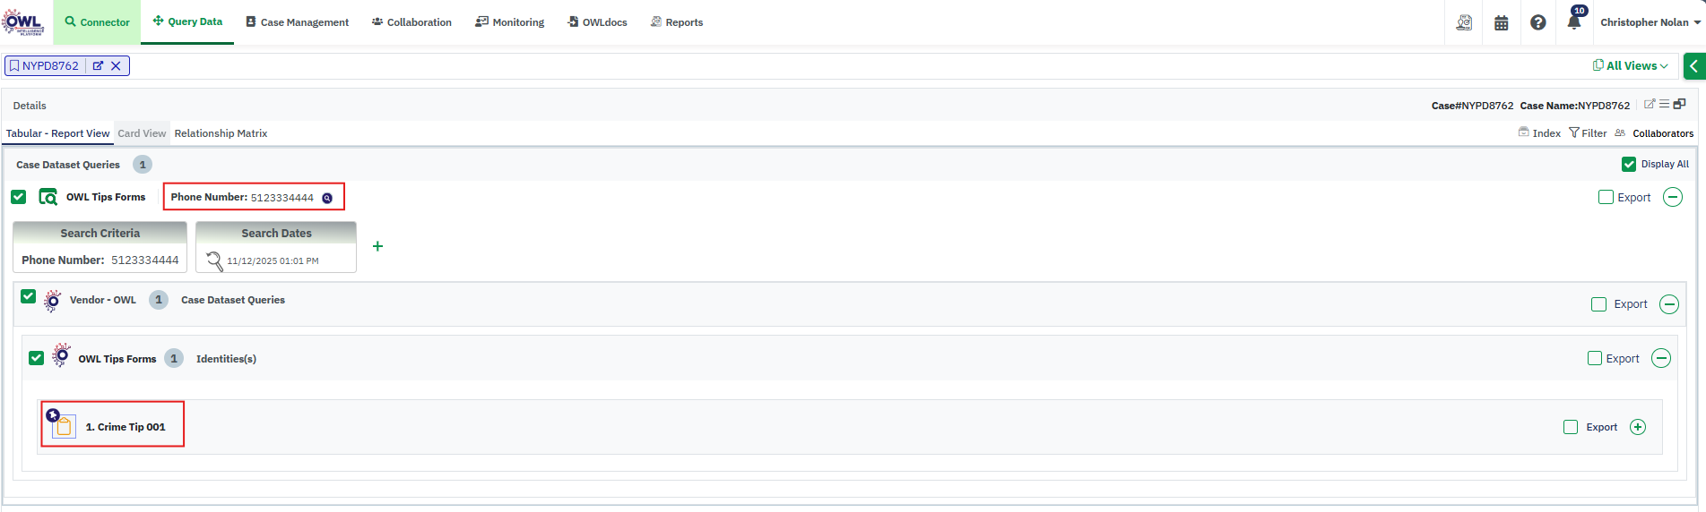
Task: Check Export for Crime Tip 001
Action: click(1571, 427)
